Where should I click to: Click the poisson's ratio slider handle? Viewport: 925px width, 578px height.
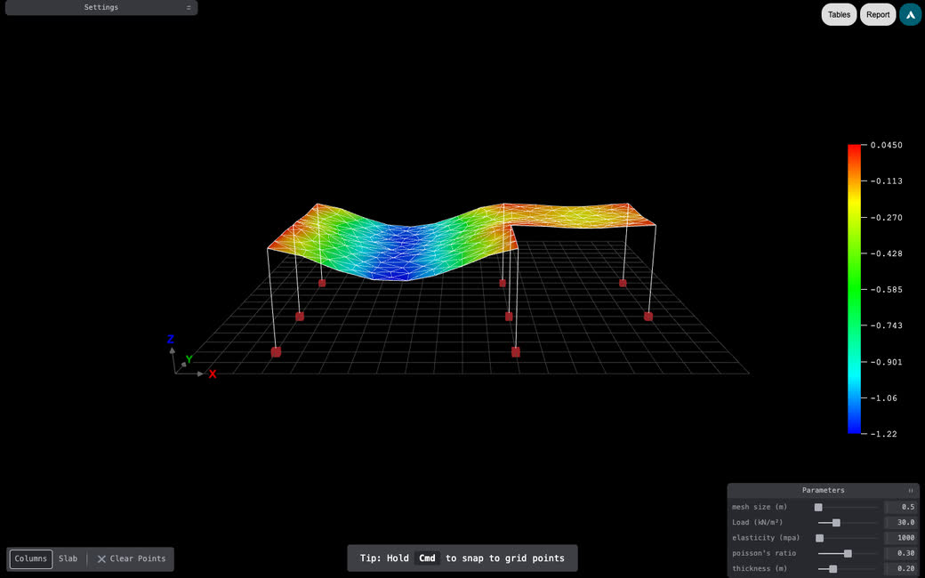click(848, 553)
